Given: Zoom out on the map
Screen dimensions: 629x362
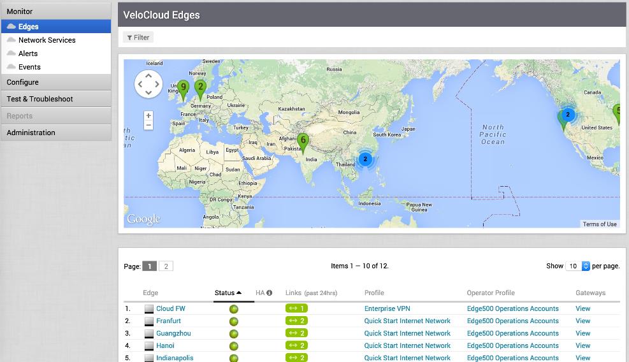Looking at the screenshot, I should click(148, 125).
